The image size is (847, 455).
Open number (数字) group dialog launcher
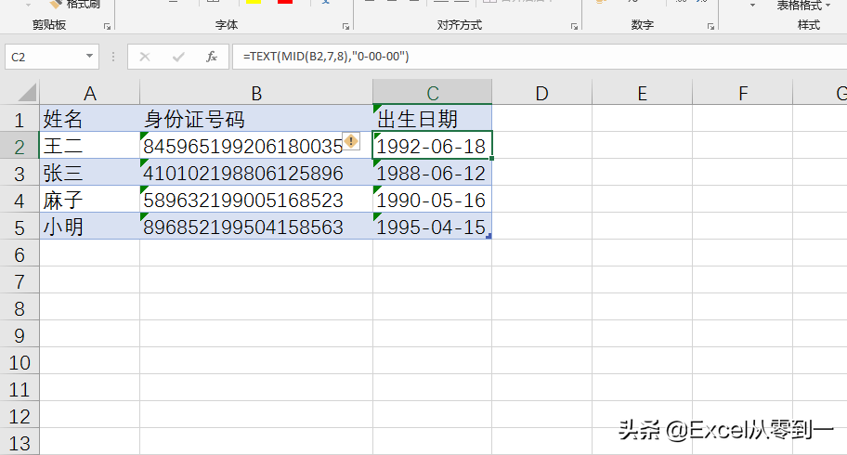coord(710,27)
